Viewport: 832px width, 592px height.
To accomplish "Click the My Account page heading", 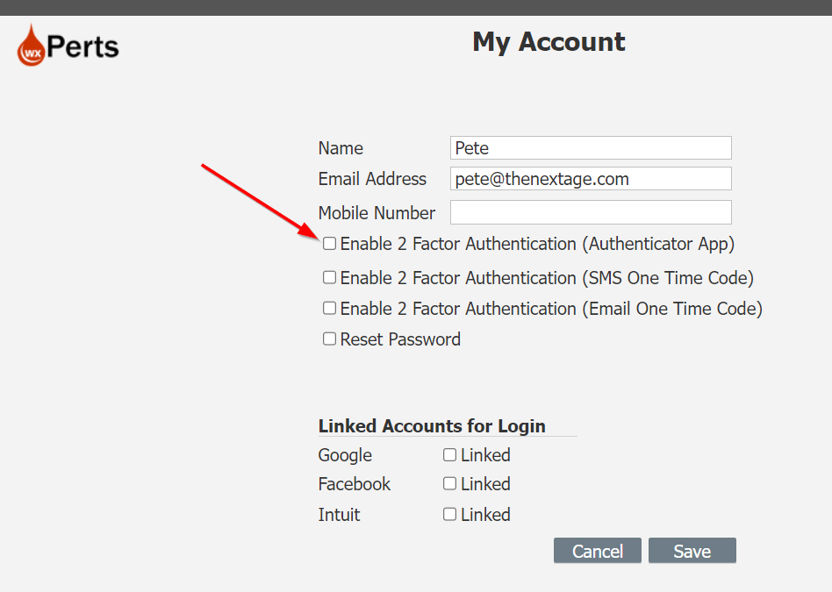I will click(549, 42).
